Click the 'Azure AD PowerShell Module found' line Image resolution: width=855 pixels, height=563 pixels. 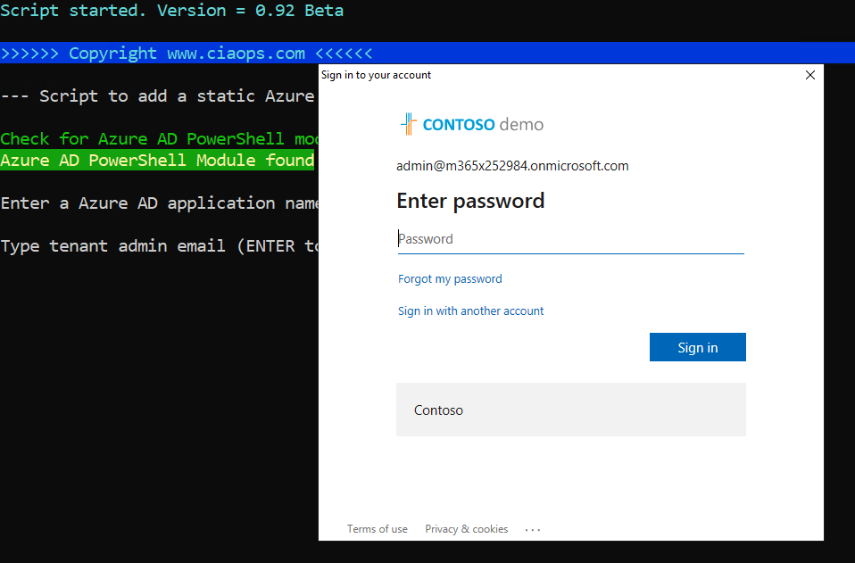click(157, 161)
